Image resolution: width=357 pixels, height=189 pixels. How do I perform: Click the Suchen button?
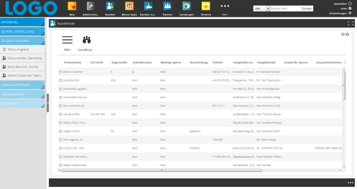tap(307, 9)
